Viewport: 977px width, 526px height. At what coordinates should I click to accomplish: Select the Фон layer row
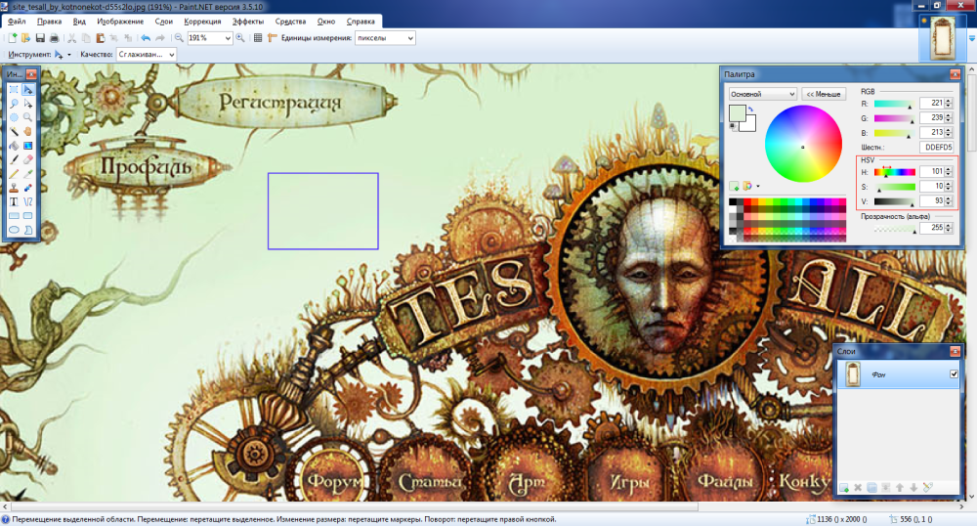(898, 374)
